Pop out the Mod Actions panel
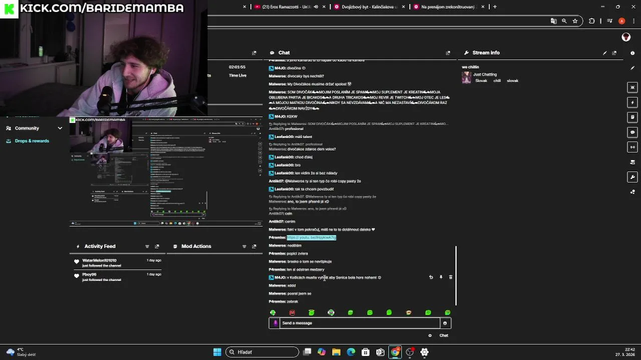The image size is (641, 360). tap(254, 246)
